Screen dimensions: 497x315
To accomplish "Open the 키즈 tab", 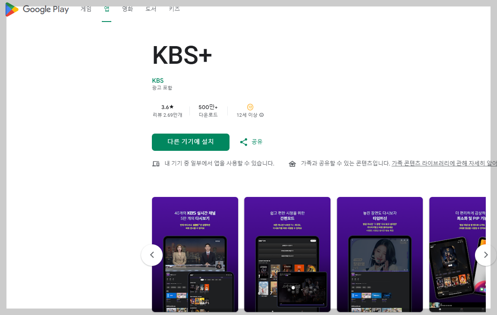I will pos(174,9).
